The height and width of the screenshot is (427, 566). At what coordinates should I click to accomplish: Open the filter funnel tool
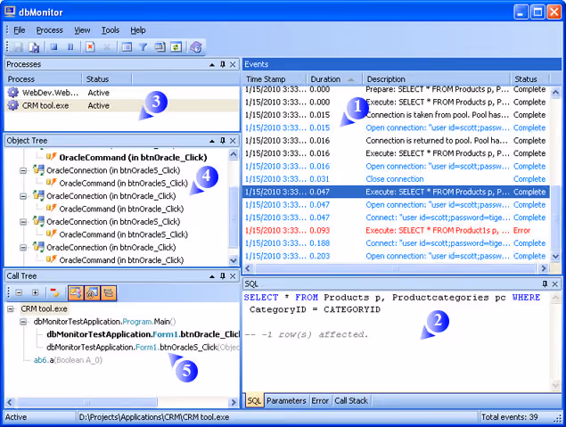point(144,47)
